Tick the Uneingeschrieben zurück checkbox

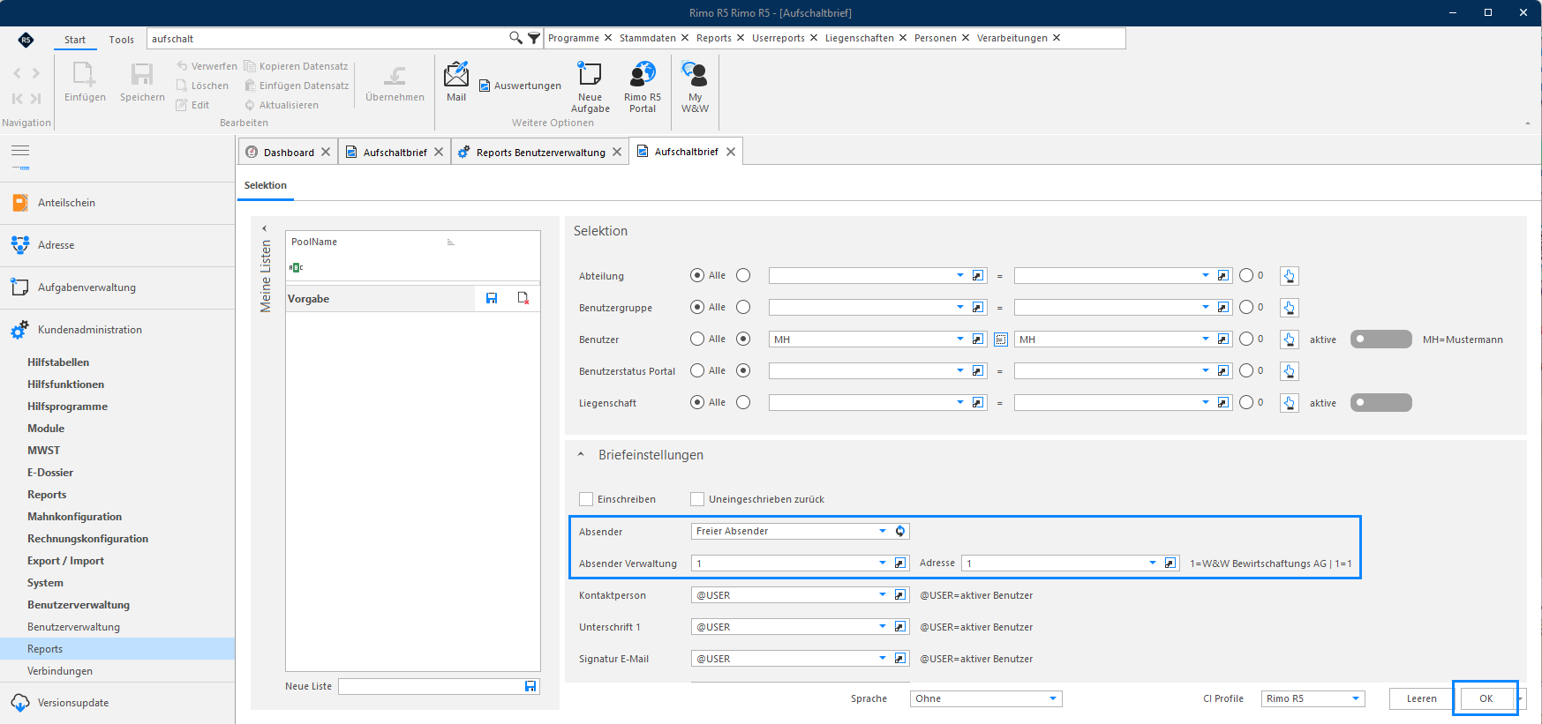coord(697,499)
